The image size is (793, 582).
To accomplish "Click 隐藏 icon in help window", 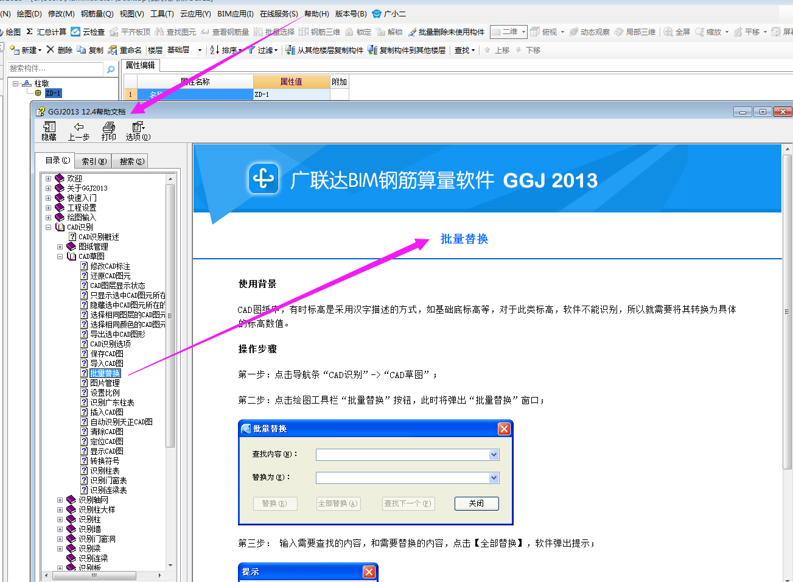I will (x=49, y=127).
